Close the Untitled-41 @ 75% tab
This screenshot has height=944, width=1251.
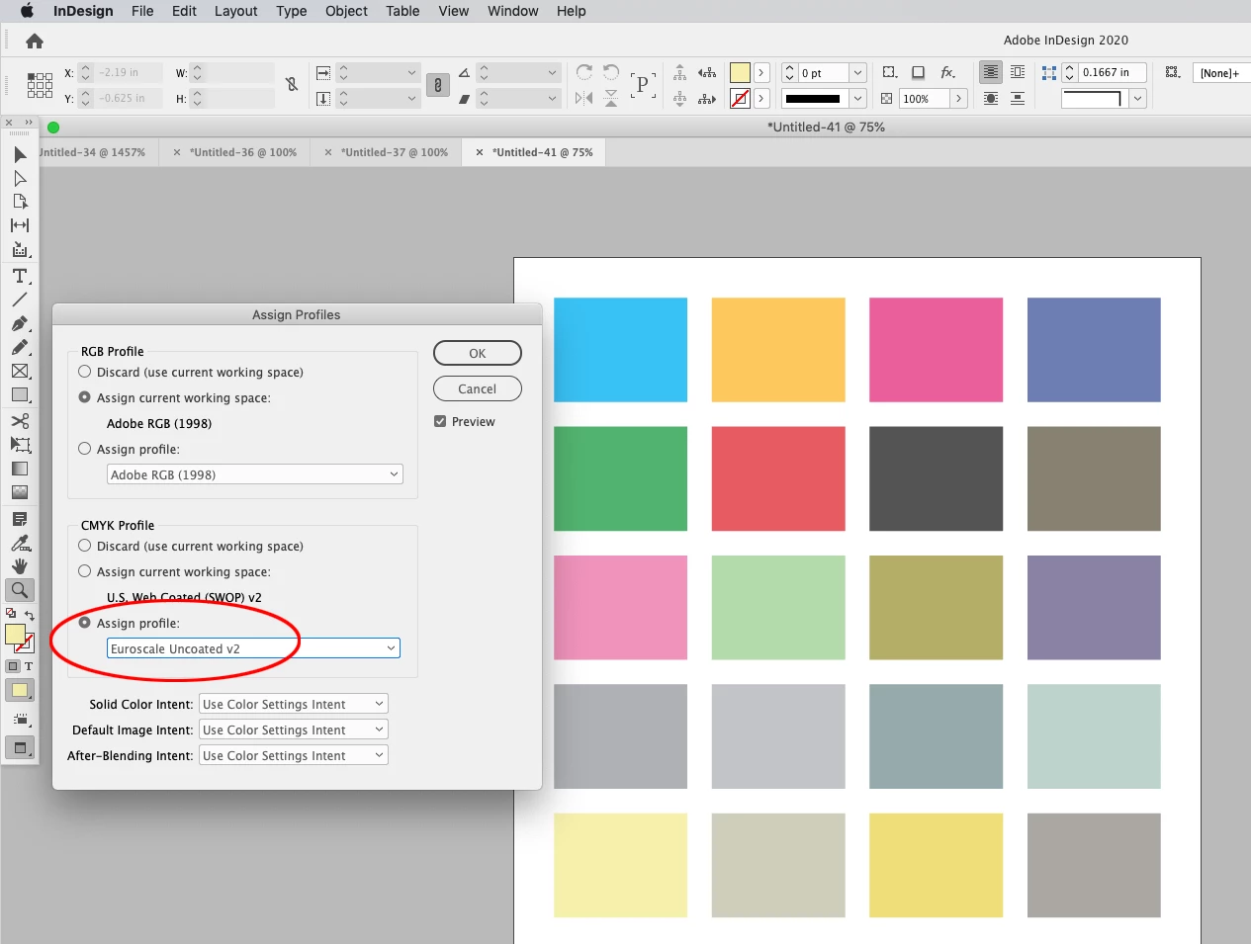pos(480,152)
